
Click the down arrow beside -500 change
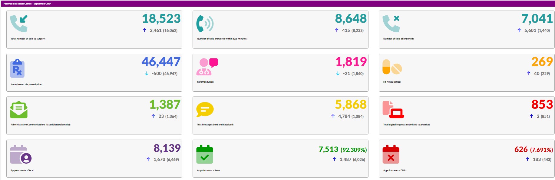pyautogui.click(x=147, y=74)
